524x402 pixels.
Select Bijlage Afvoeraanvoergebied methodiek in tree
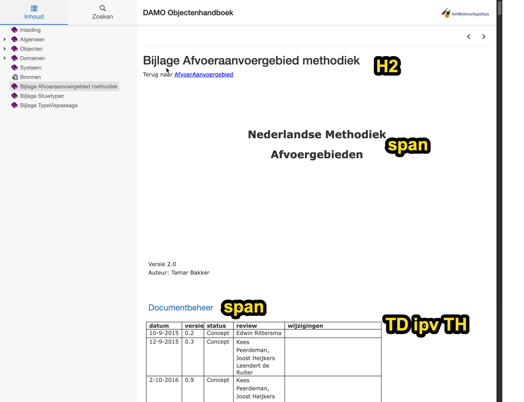pos(69,86)
